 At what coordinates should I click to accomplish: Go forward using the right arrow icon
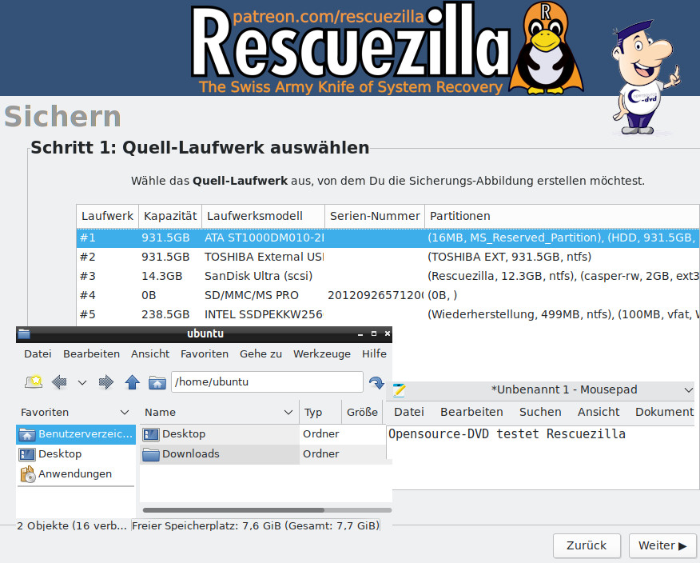point(105,382)
